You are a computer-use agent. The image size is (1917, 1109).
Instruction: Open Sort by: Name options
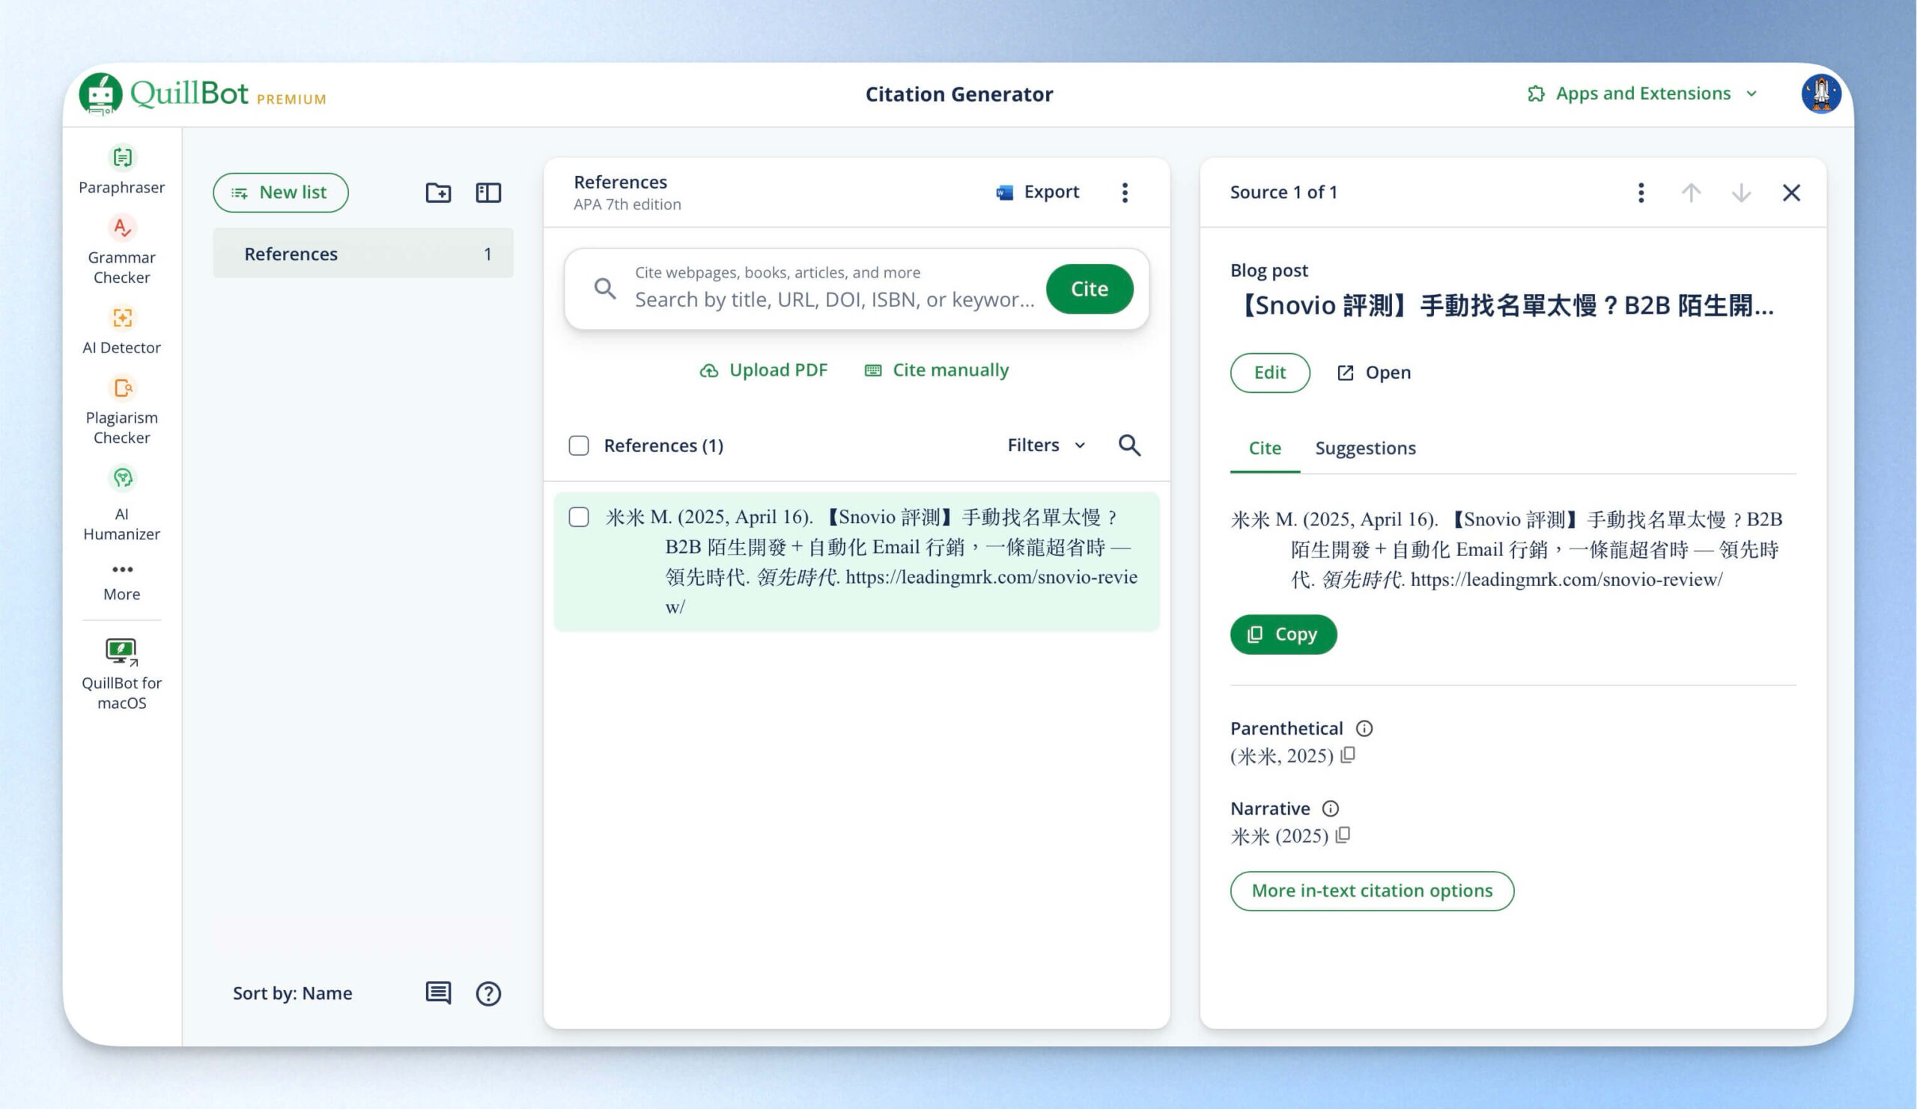[292, 993]
